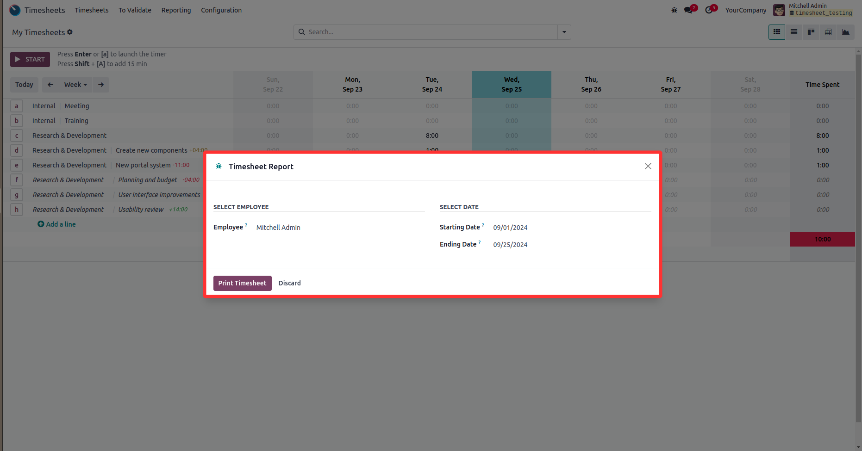
Task: Go to the previous week arrow
Action: 50,85
